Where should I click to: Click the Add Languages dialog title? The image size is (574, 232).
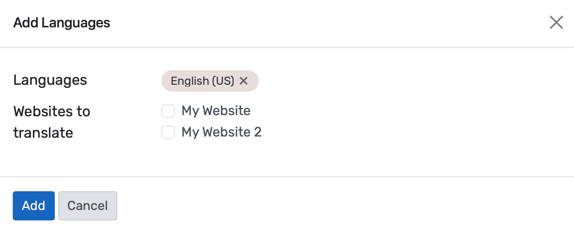pos(62,23)
